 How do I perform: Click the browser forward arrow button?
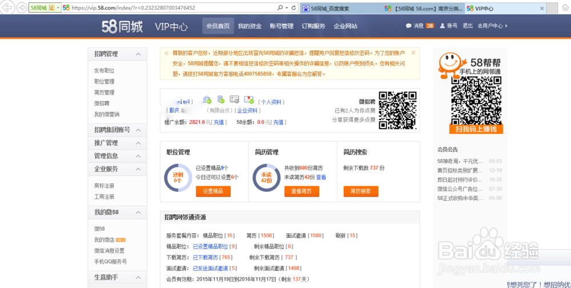[x=22, y=7]
